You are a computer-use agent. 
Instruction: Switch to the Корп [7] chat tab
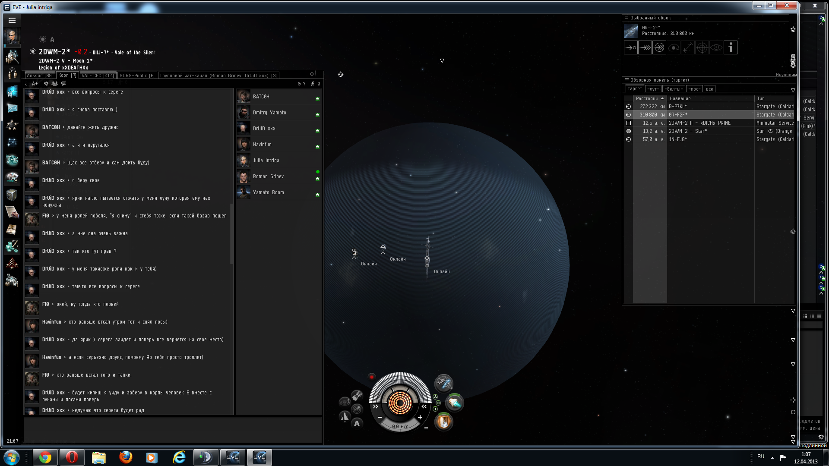[67, 75]
